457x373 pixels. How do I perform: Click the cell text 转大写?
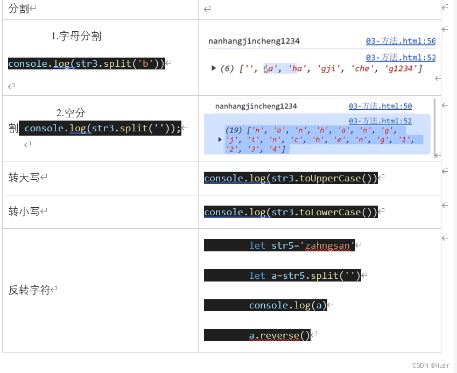[x=24, y=178]
